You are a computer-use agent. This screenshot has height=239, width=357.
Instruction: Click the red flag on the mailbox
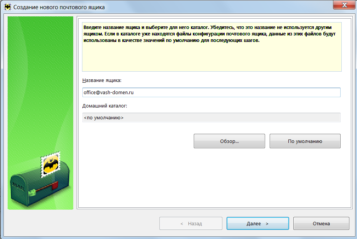[54, 186]
